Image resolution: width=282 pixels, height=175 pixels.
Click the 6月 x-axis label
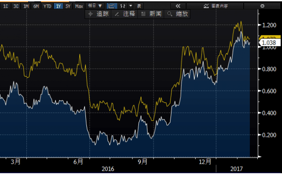coord(78,162)
